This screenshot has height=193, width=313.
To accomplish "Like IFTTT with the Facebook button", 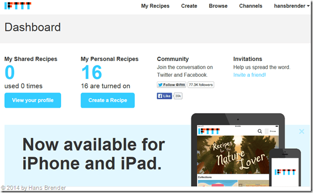I will pyautogui.click(x=164, y=96).
